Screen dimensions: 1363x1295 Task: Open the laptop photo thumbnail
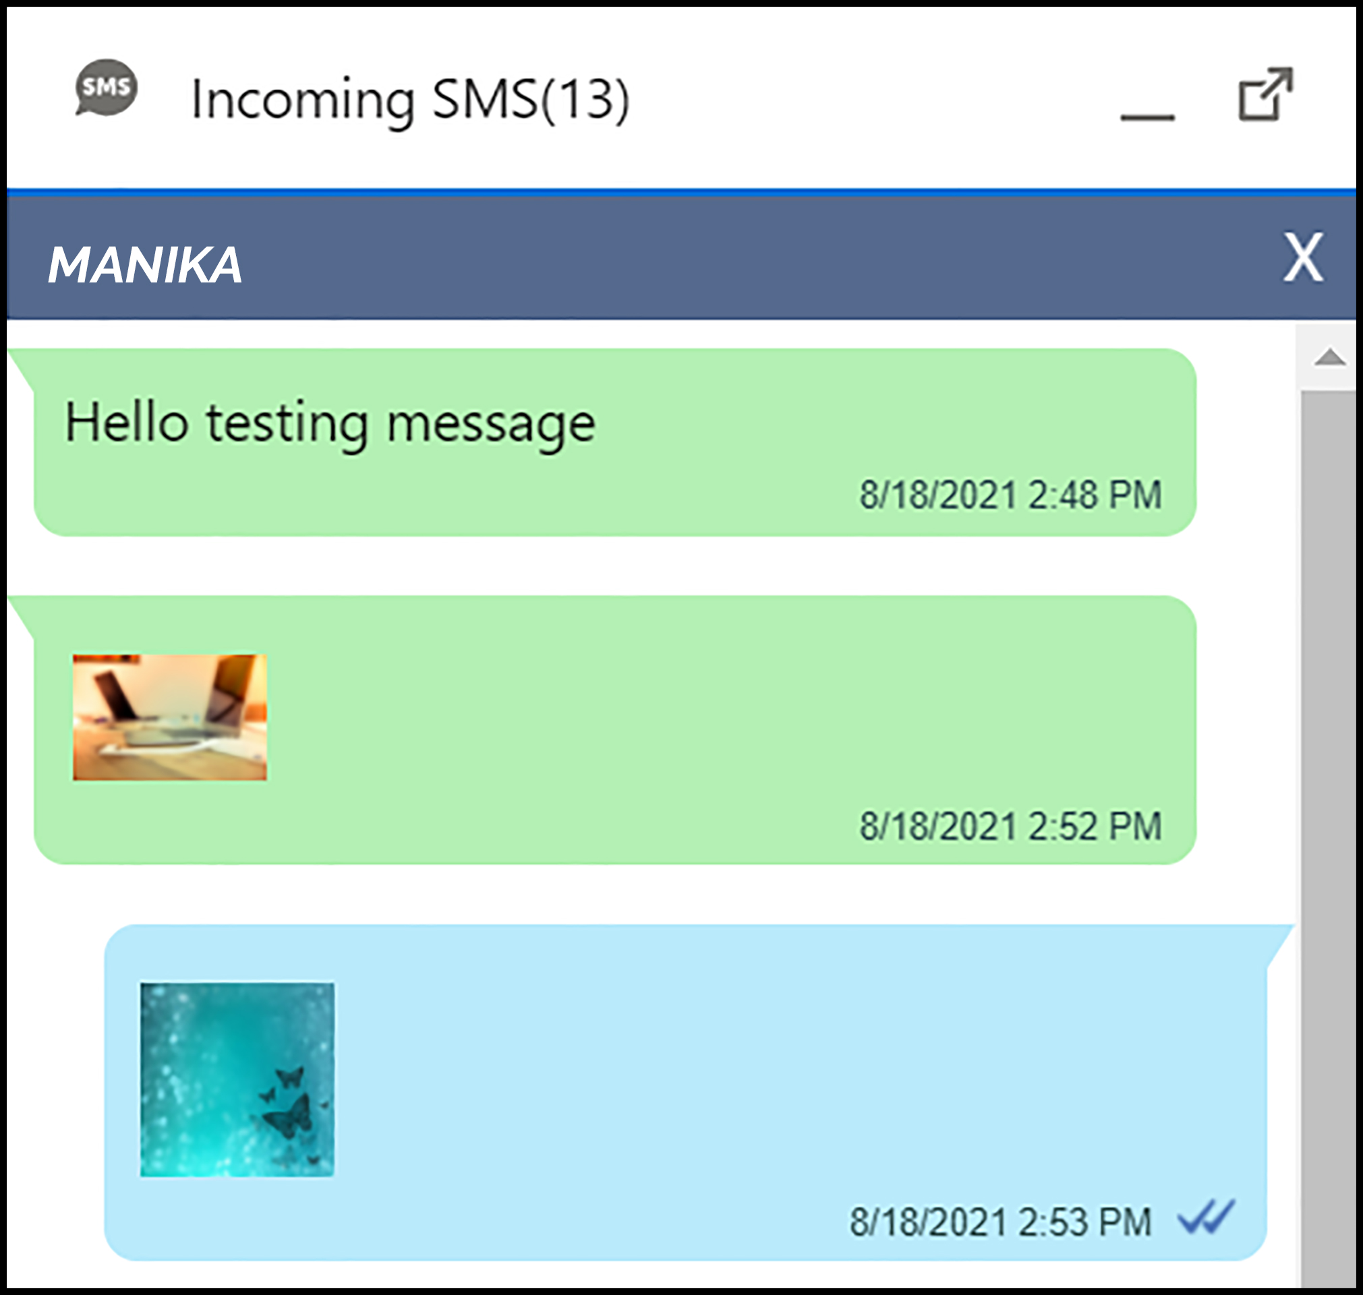click(x=170, y=717)
